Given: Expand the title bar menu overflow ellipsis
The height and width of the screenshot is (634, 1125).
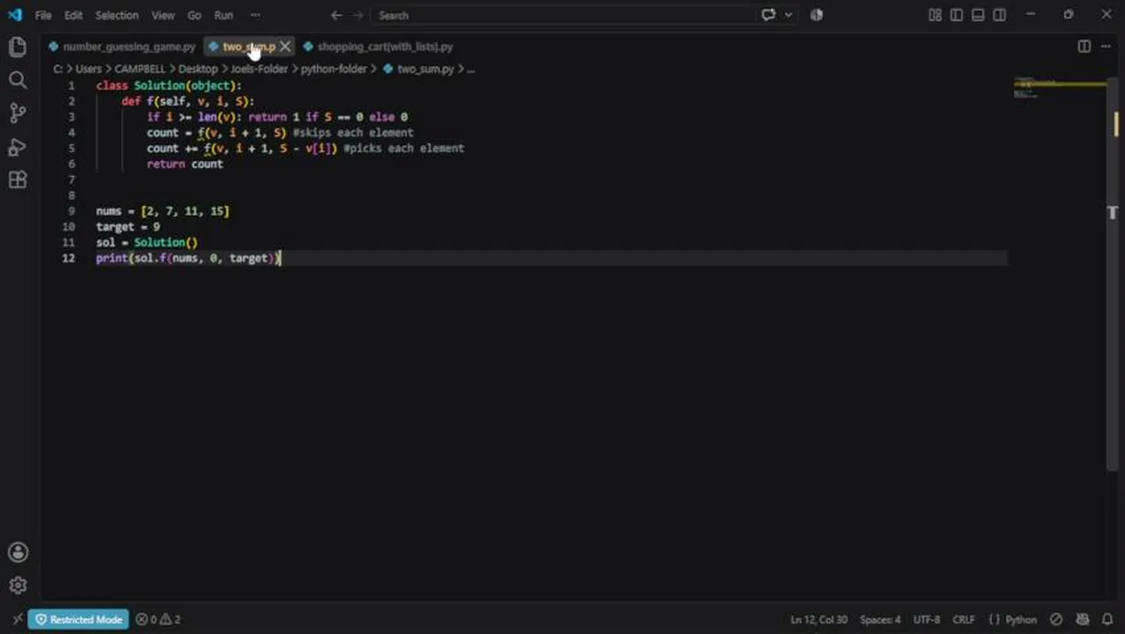Looking at the screenshot, I should pos(255,15).
